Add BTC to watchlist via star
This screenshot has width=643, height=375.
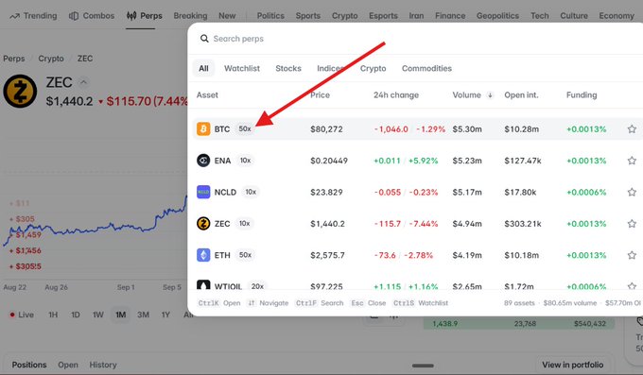[632, 129]
